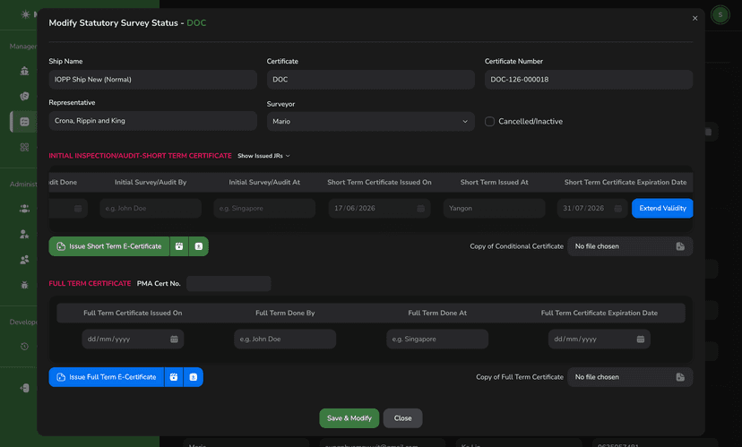Screen dimensions: 742x447
Task: Open the bug icon in the sidebar
Action: (x=24, y=285)
